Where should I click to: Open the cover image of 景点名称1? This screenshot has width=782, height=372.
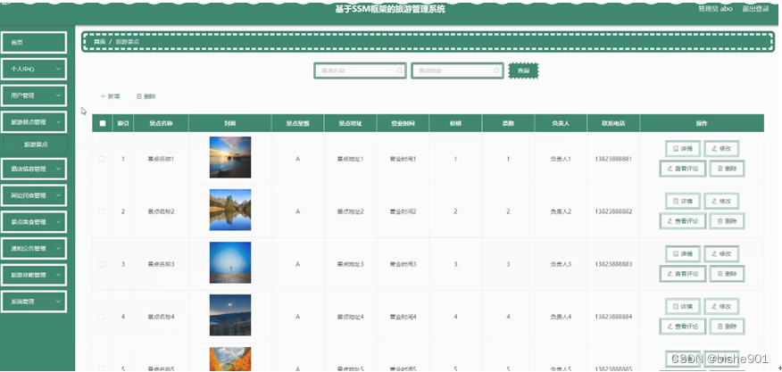tap(230, 157)
